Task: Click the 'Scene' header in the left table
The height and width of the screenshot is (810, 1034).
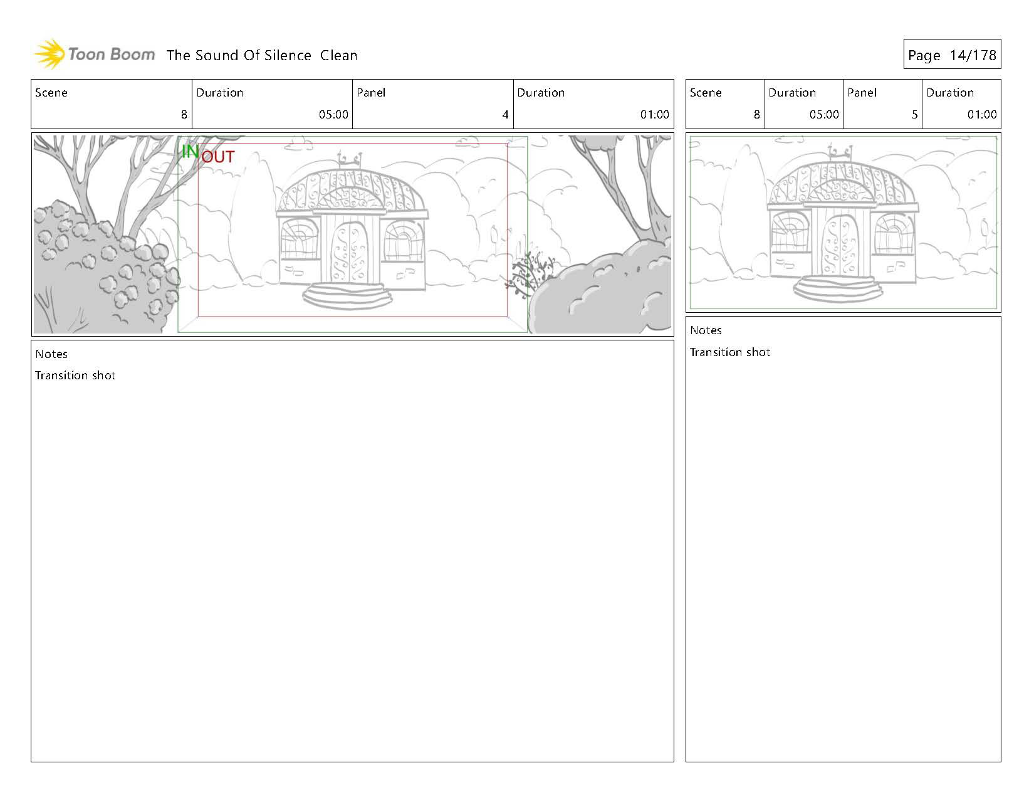Action: click(51, 93)
